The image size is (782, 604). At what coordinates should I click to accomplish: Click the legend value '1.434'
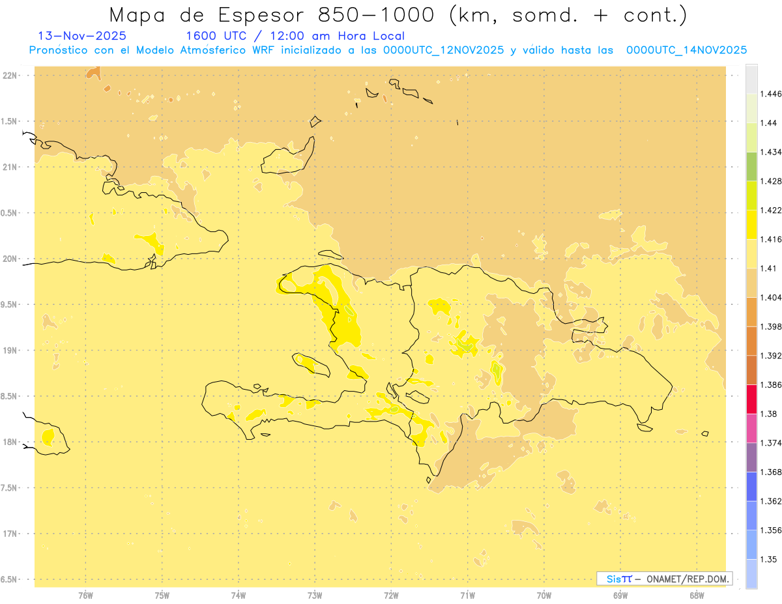(x=772, y=152)
